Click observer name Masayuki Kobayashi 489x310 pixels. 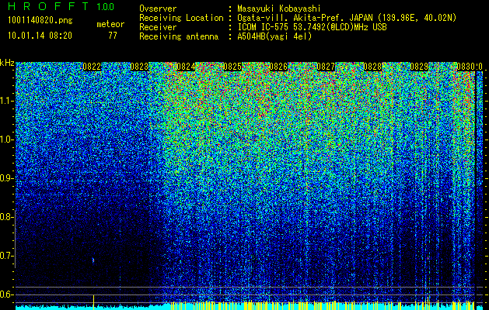[279, 9]
